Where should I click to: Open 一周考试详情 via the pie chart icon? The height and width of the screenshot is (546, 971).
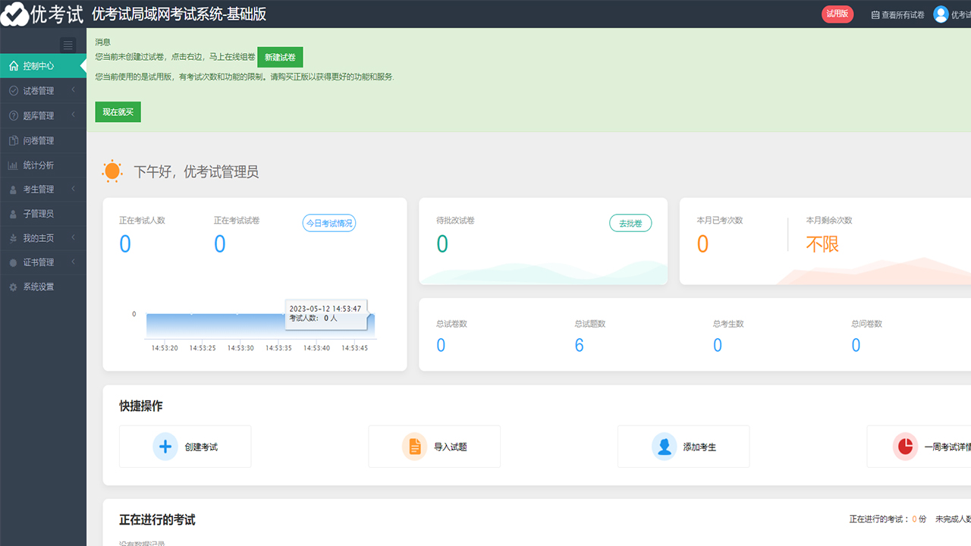click(905, 446)
